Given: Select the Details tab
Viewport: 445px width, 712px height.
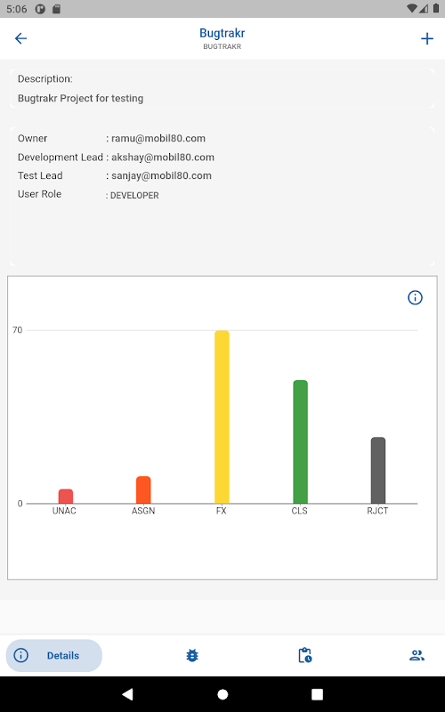Looking at the screenshot, I should (x=54, y=655).
